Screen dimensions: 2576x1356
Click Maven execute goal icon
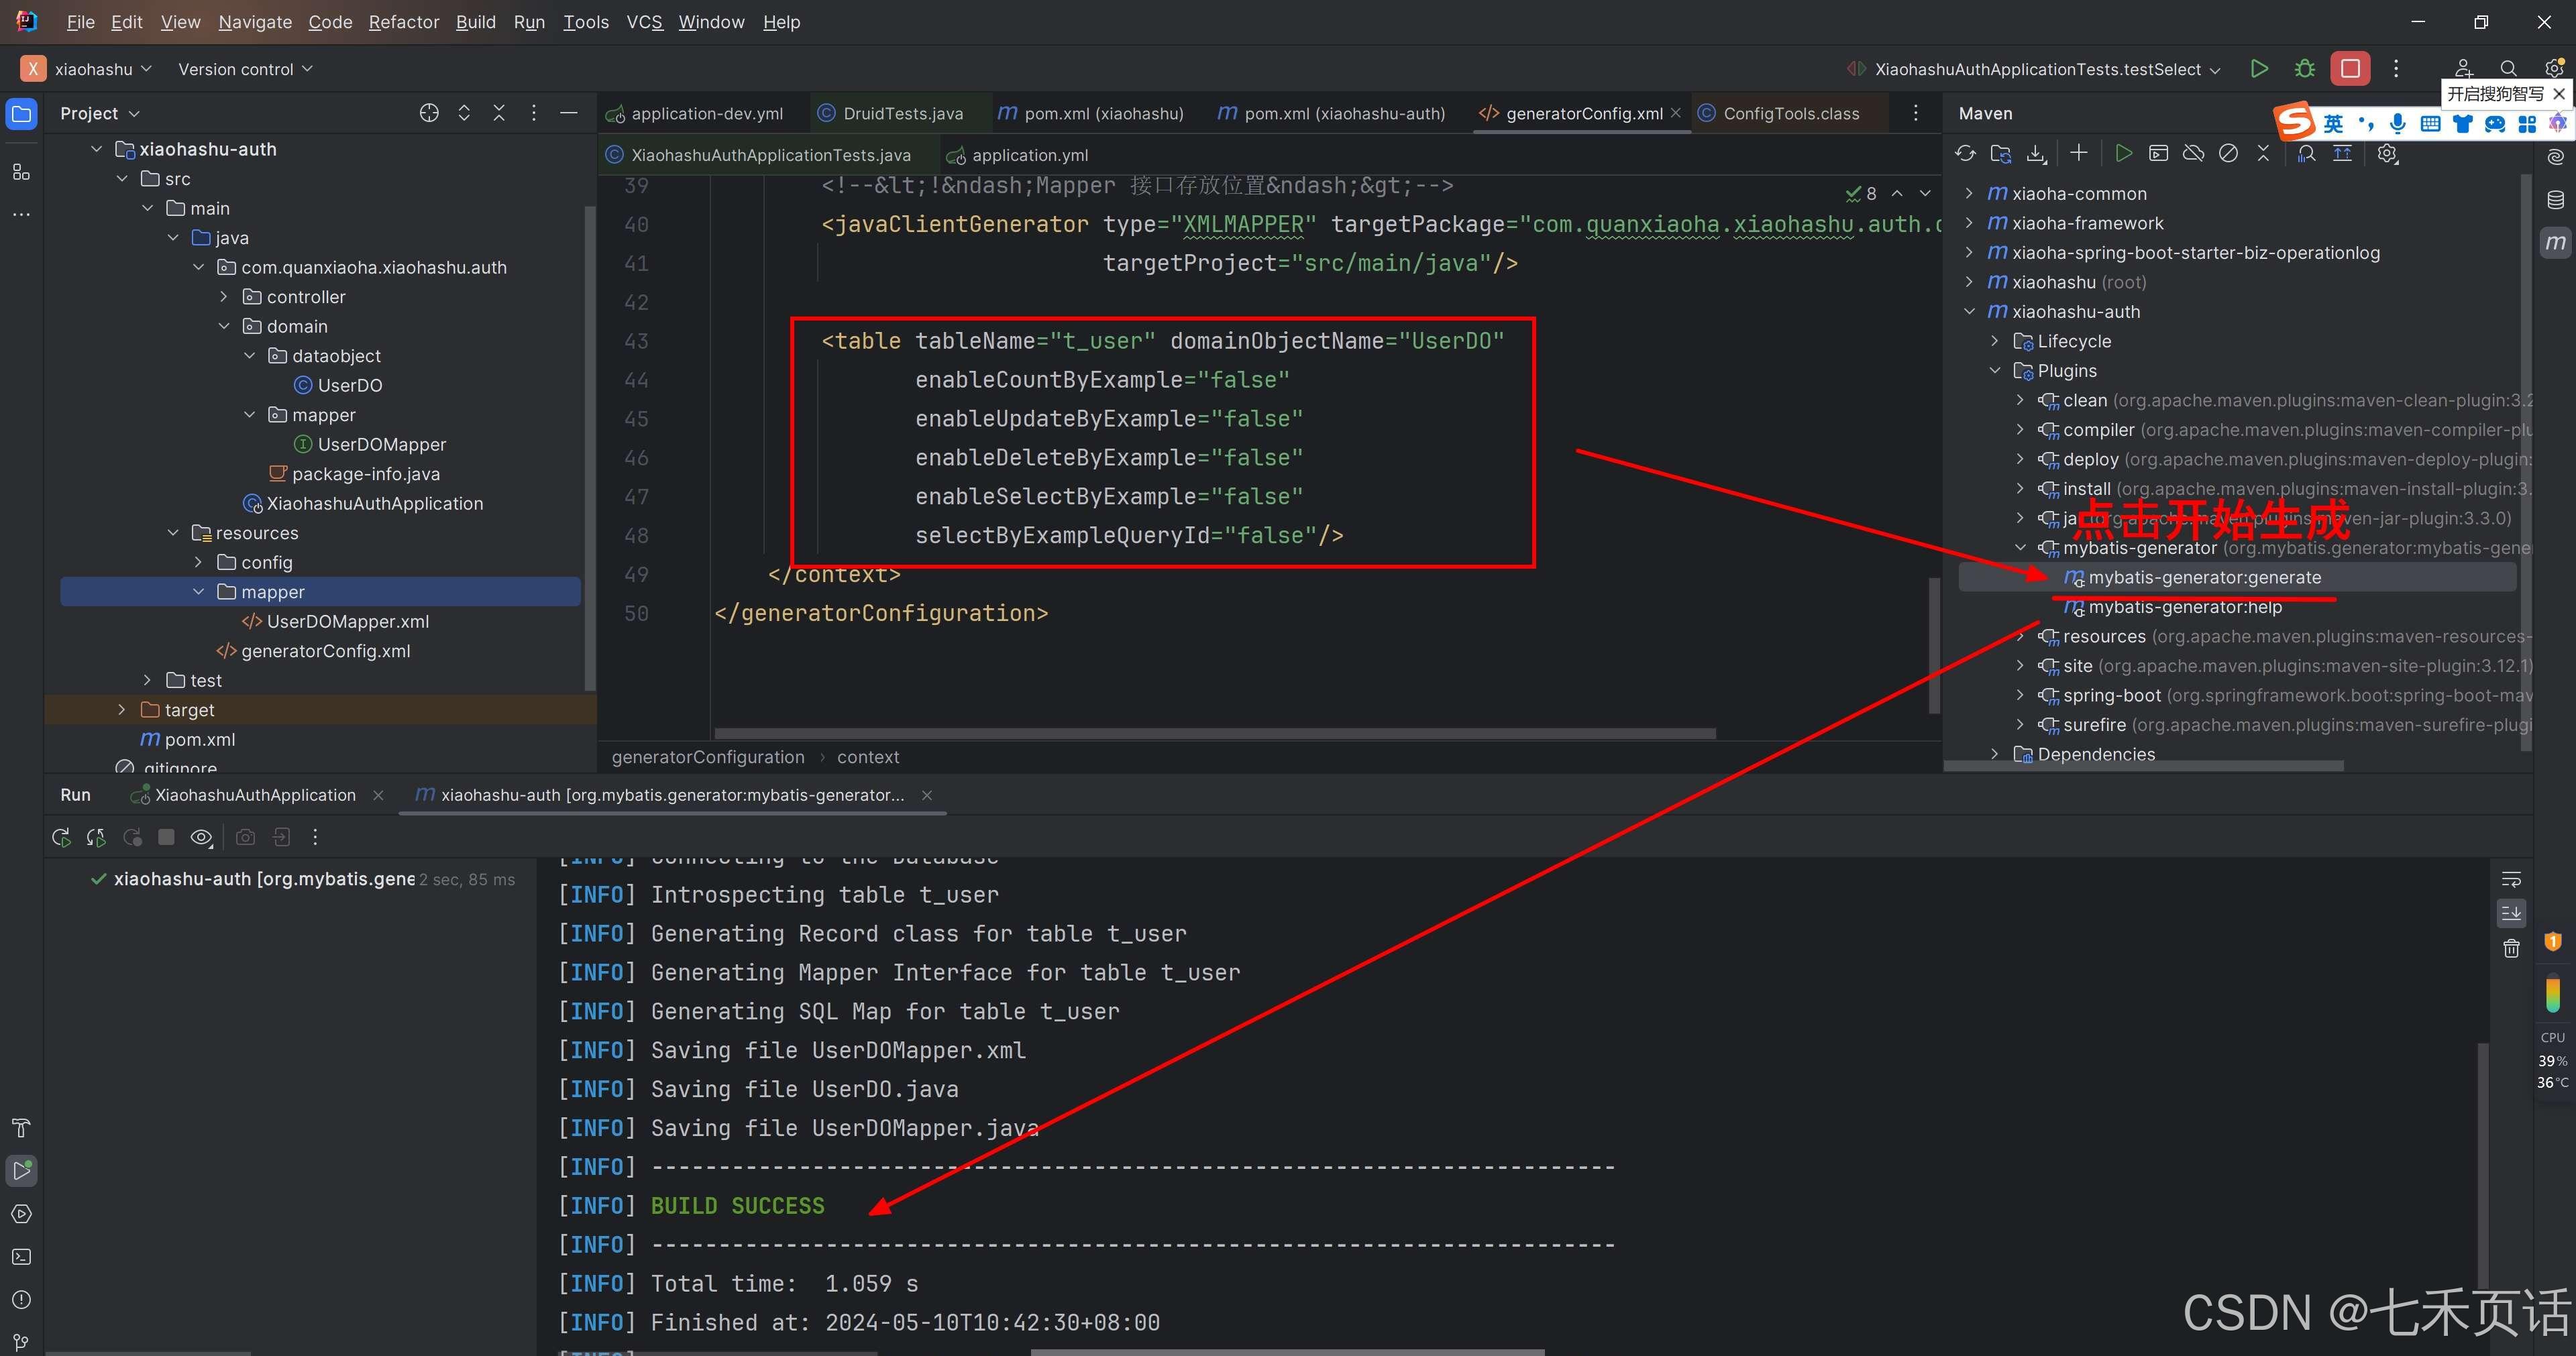pyautogui.click(x=2158, y=153)
